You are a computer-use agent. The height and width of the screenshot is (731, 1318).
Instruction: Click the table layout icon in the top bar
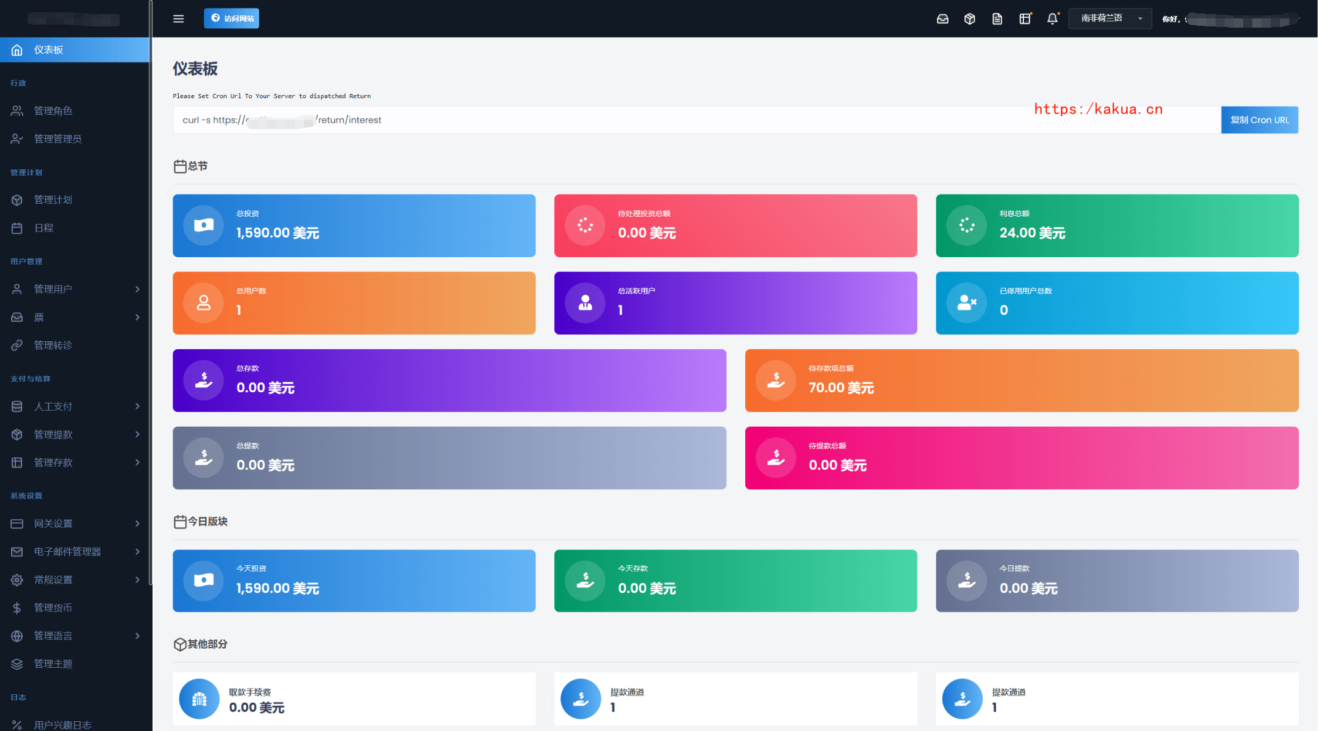coord(1025,19)
